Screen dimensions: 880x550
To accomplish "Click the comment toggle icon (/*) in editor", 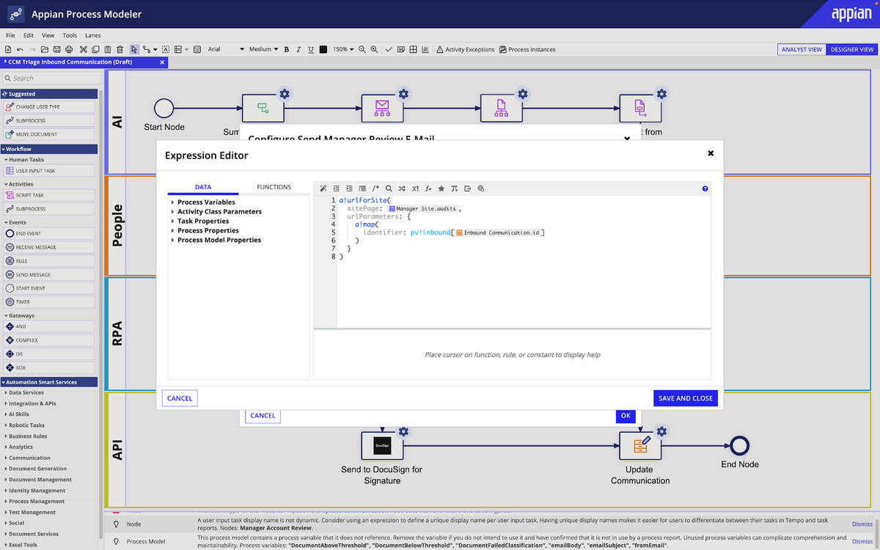I will (375, 188).
